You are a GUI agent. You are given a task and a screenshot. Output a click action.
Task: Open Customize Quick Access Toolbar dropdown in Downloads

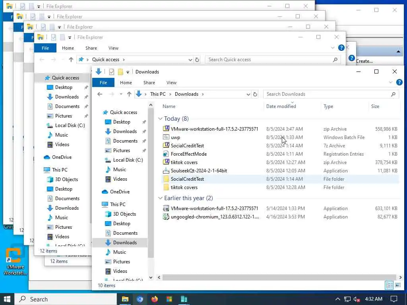click(128, 72)
